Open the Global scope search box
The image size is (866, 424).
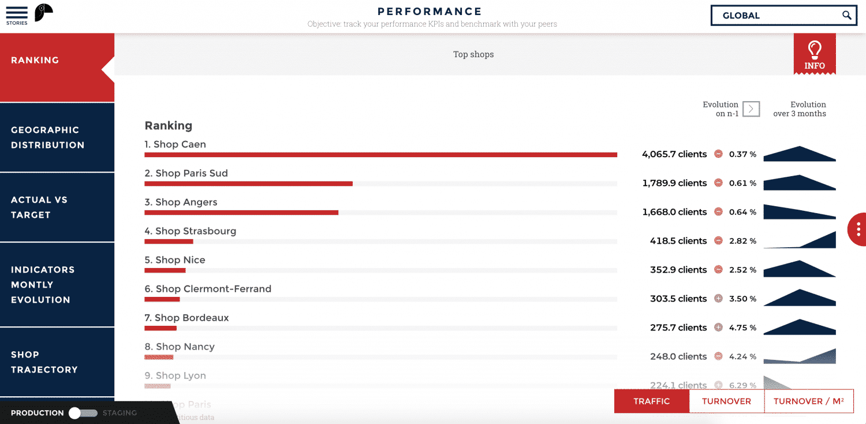(774, 16)
